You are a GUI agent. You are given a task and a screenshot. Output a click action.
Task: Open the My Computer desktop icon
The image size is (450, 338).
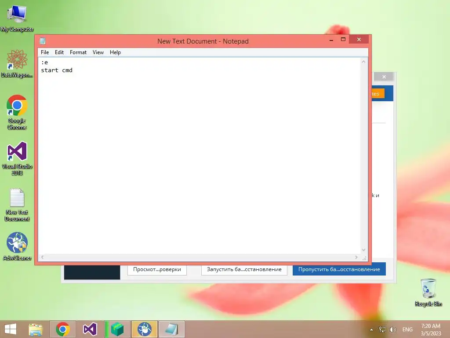coord(17,18)
